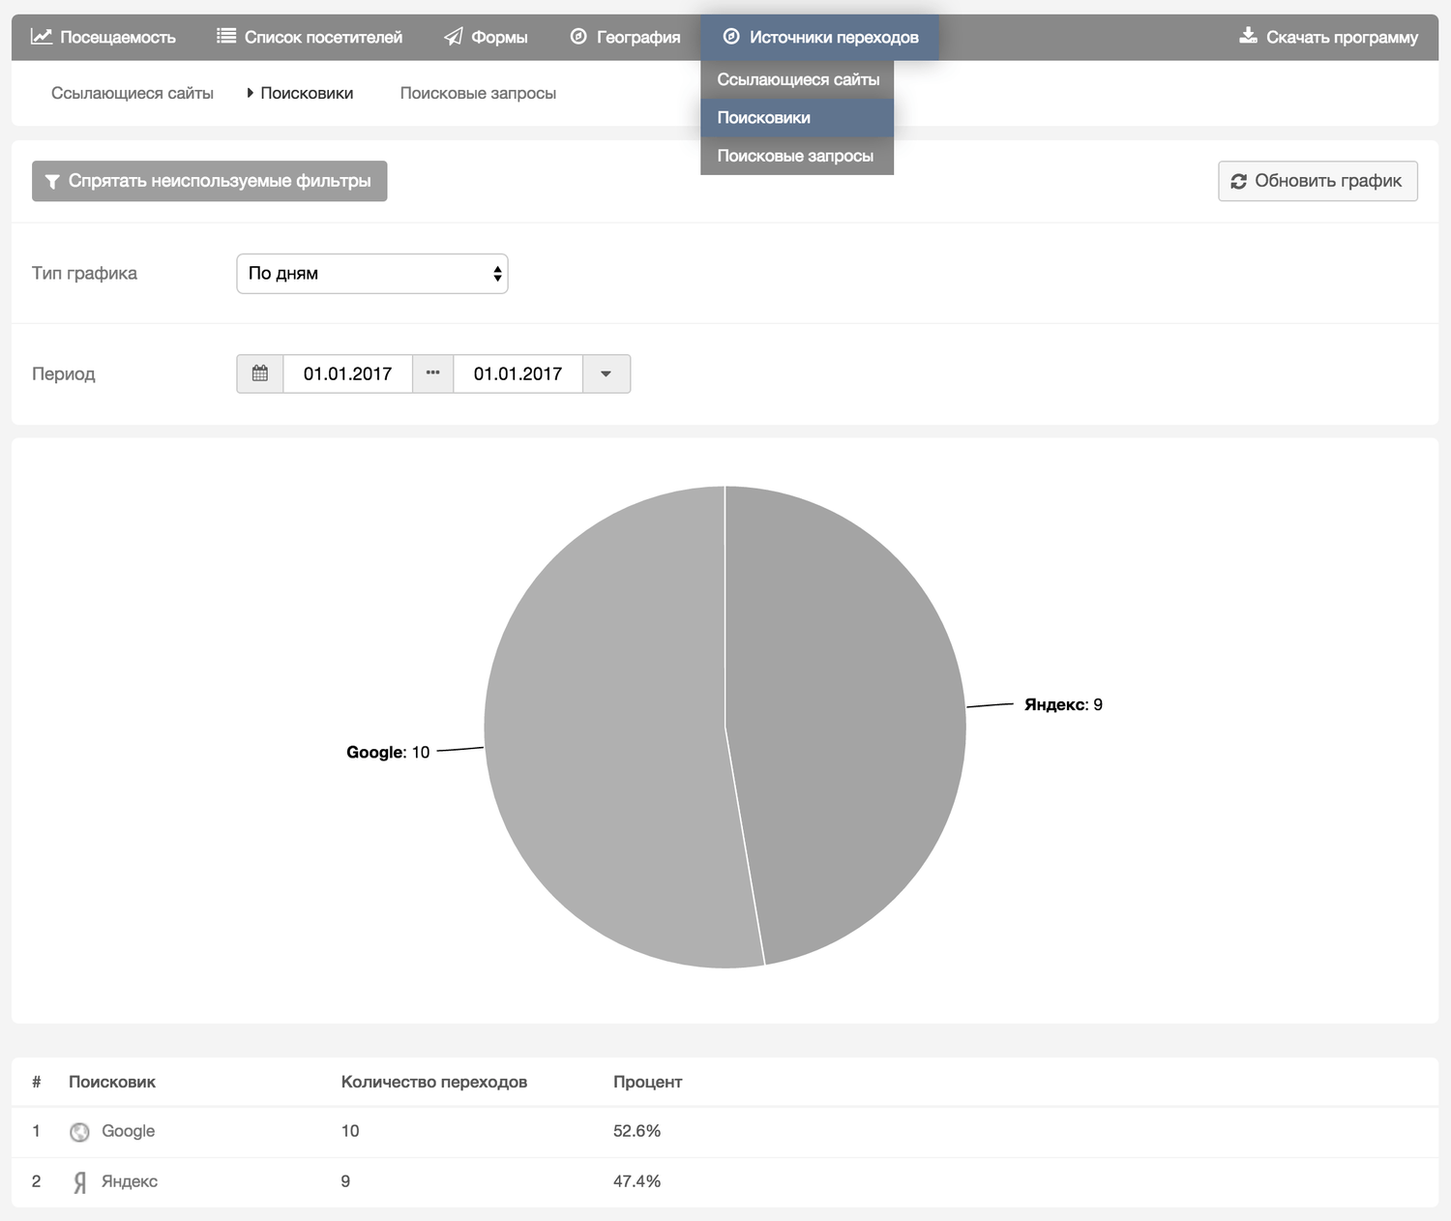Edit the period start date field
1451x1221 pixels.
(347, 373)
